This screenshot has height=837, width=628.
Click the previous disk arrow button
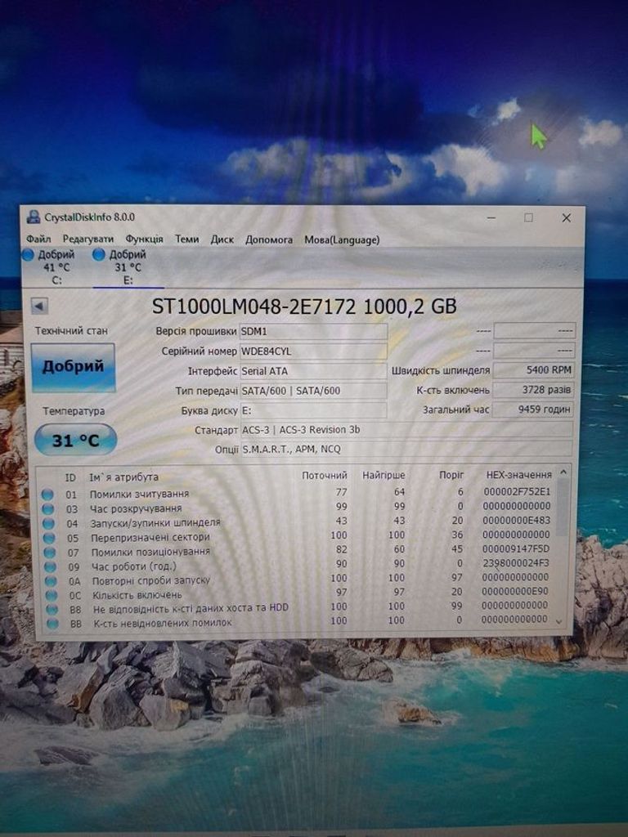(39, 307)
